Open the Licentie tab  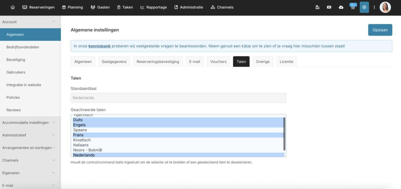[286, 62]
